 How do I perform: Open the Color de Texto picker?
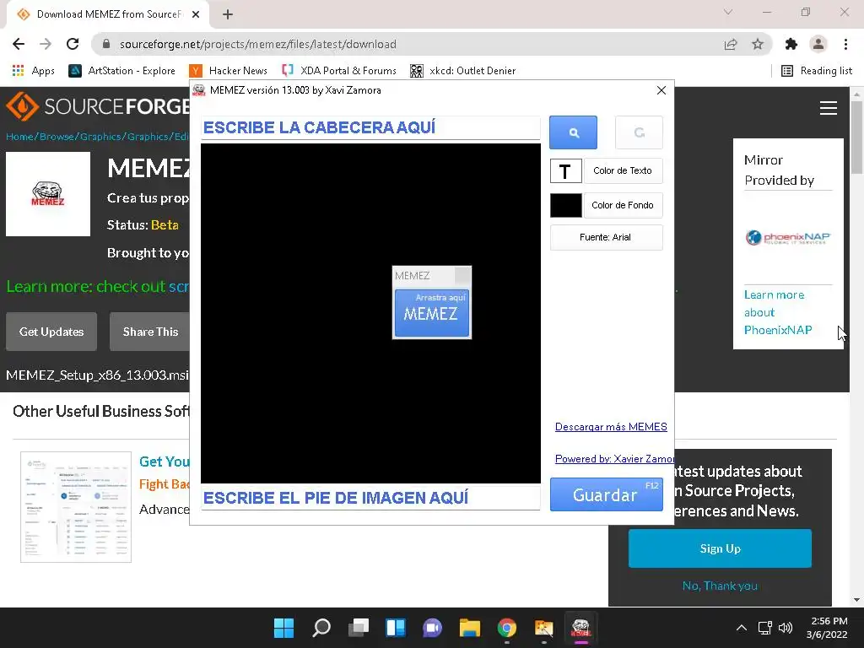click(623, 170)
